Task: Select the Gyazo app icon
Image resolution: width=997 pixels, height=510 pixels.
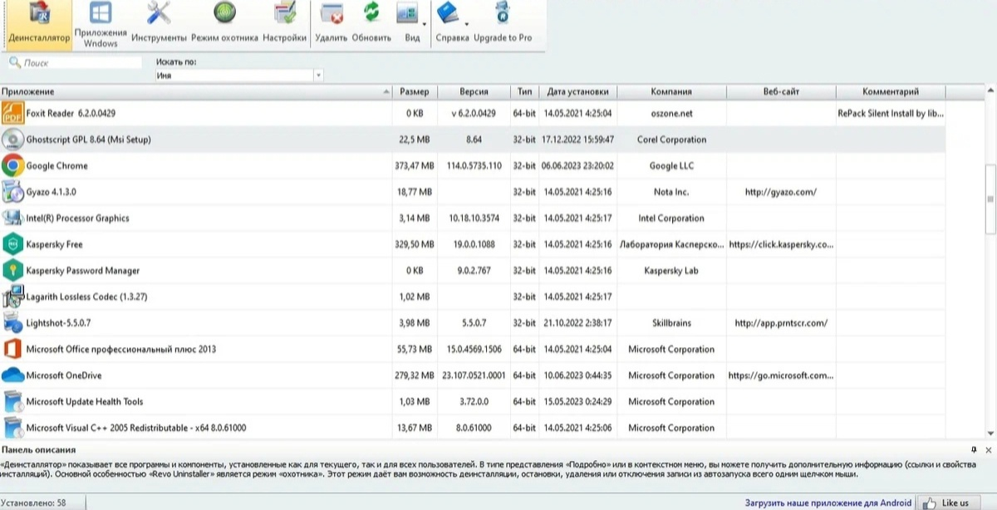Action: click(x=12, y=192)
